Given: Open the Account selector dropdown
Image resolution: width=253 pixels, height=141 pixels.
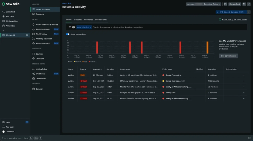Looking at the screenshot, I should (204, 4).
